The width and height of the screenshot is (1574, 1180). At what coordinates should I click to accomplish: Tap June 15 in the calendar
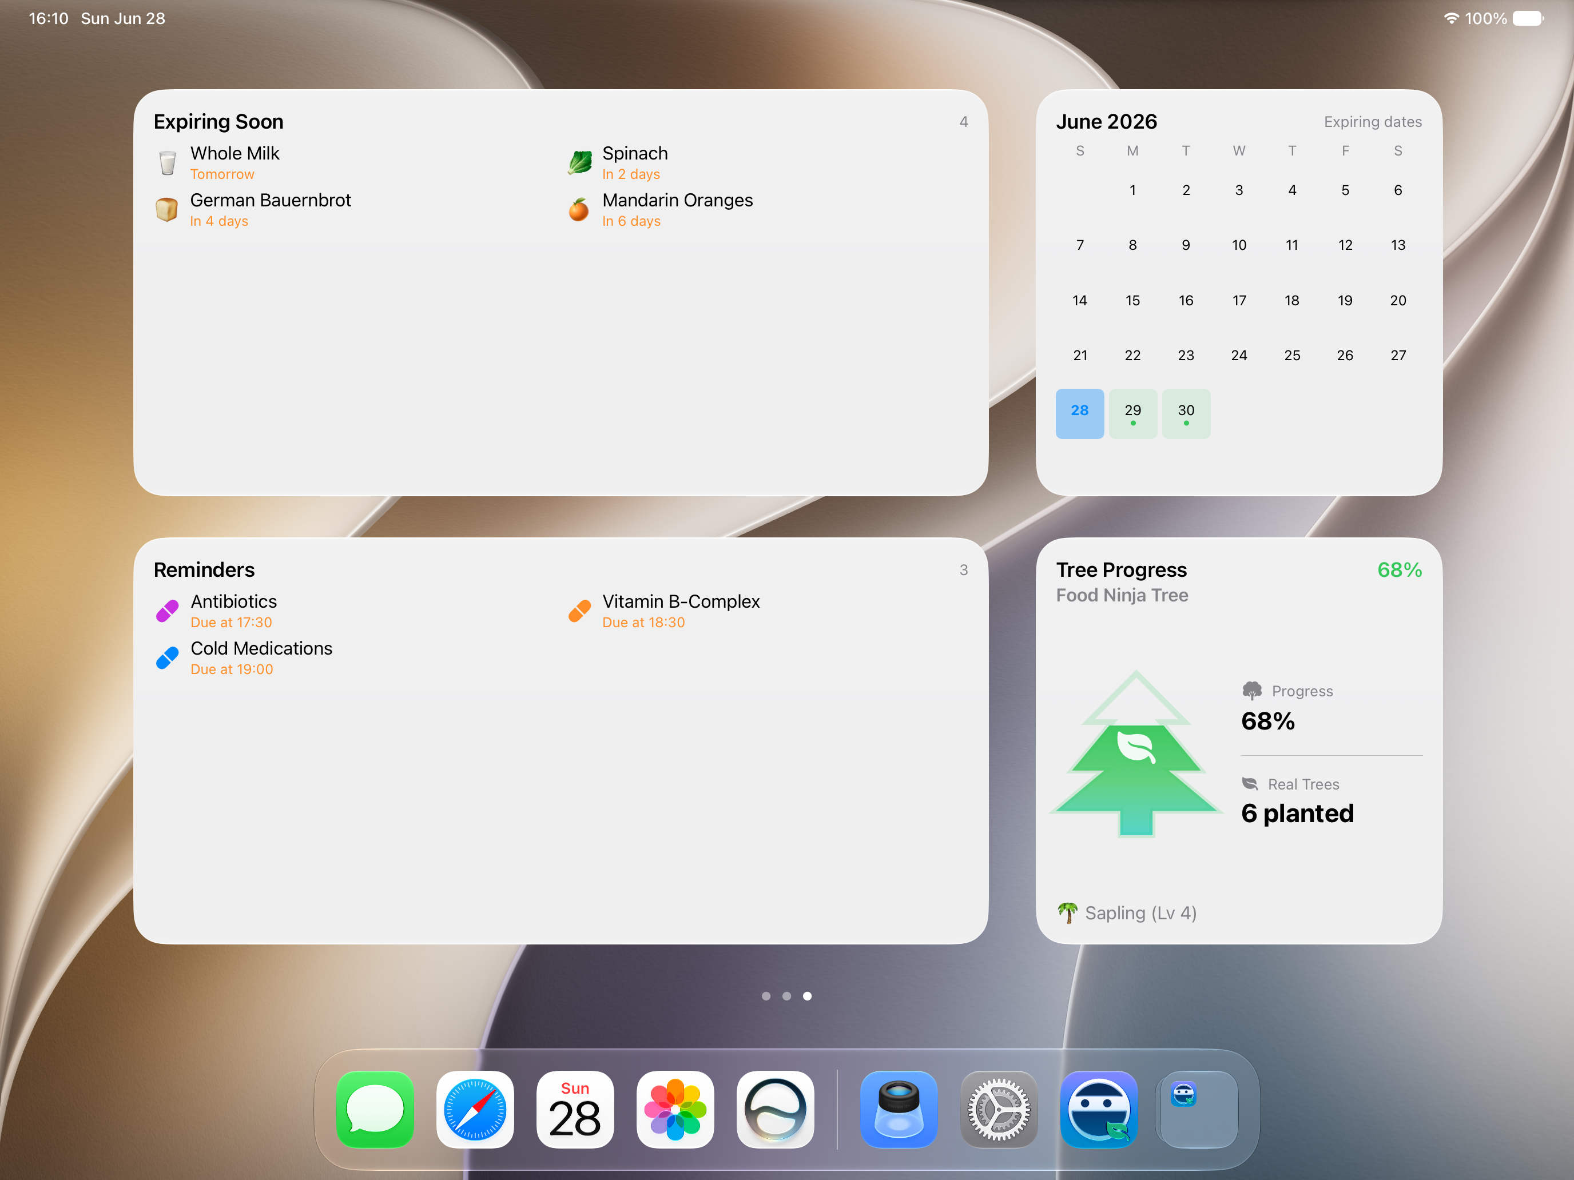click(x=1133, y=300)
